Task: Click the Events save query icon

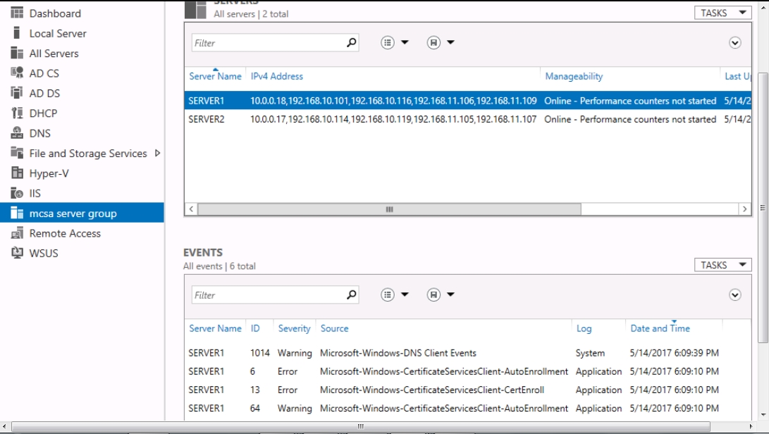Action: [433, 294]
